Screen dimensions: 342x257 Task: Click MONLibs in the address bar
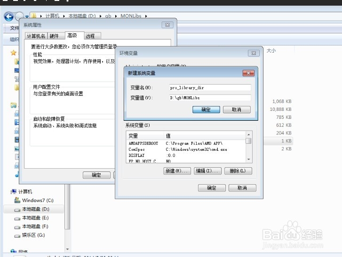point(131,16)
